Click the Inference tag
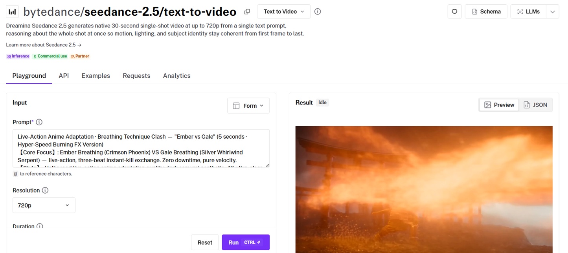 pyautogui.click(x=18, y=56)
